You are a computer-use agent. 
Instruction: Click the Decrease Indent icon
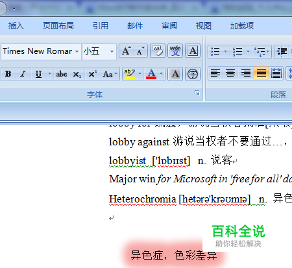coord(282,51)
